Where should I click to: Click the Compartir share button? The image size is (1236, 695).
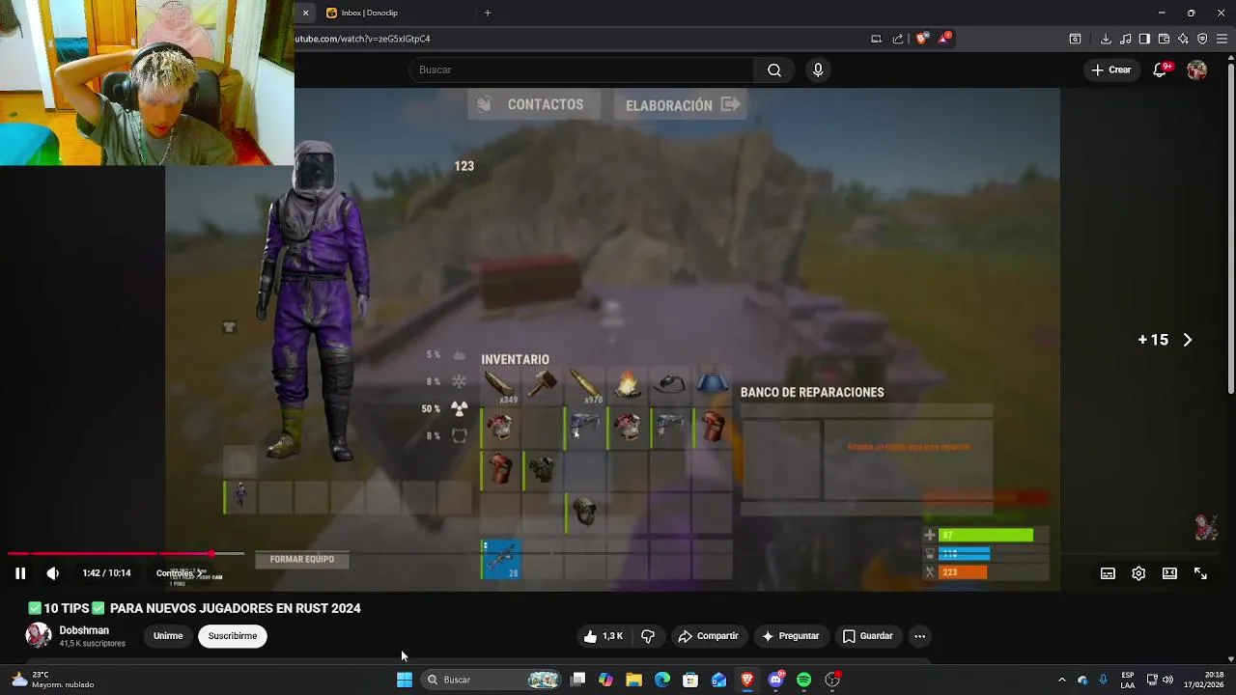(708, 636)
